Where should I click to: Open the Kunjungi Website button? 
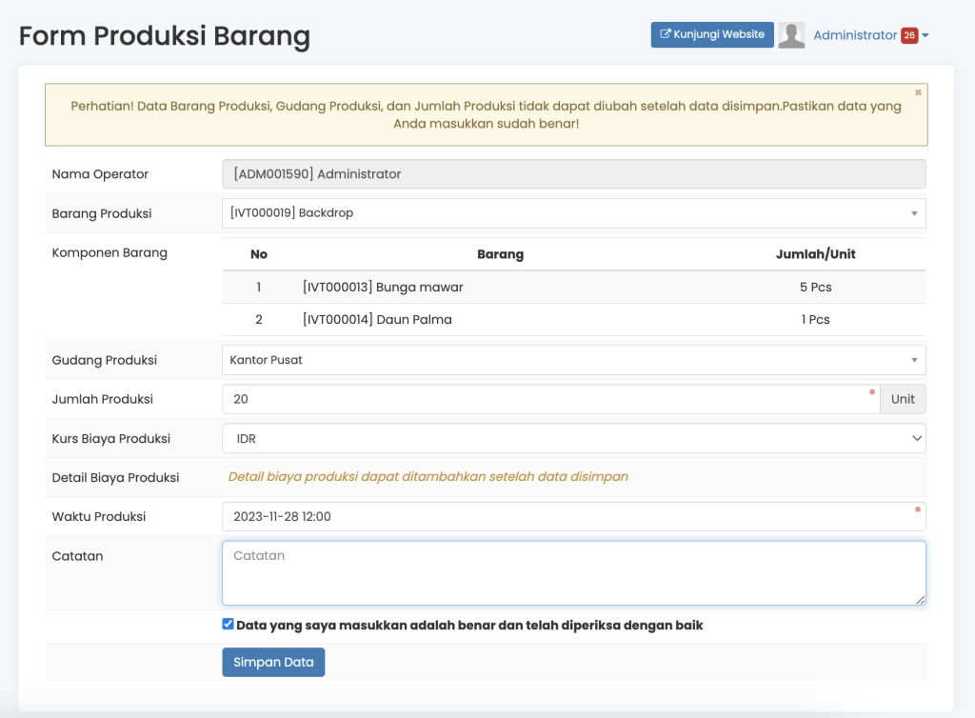click(712, 35)
